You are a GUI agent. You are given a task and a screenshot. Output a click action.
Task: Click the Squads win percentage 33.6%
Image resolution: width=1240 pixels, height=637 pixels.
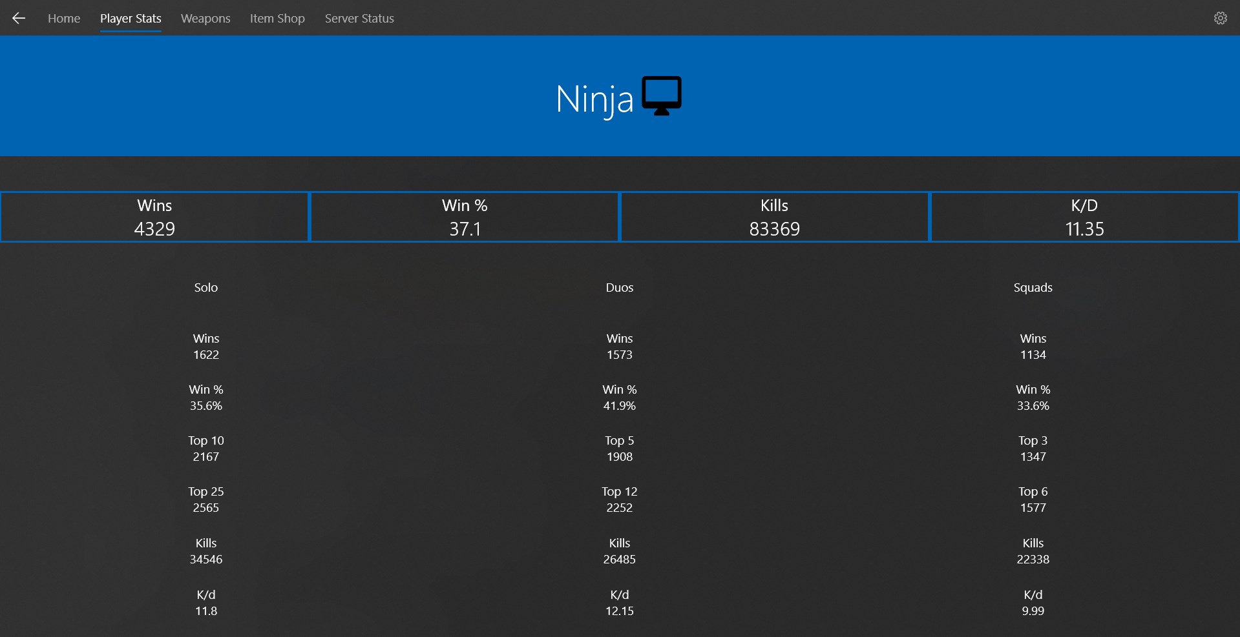point(1033,406)
